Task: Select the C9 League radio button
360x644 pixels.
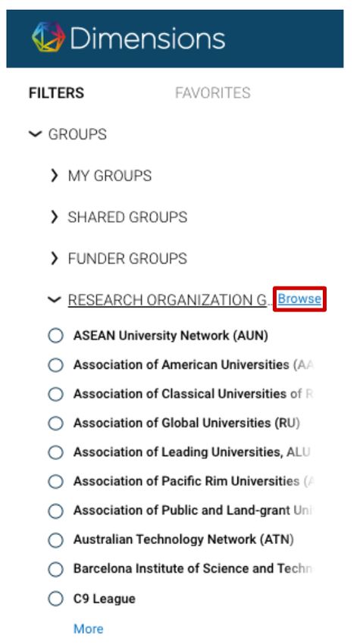Action: pos(55,599)
